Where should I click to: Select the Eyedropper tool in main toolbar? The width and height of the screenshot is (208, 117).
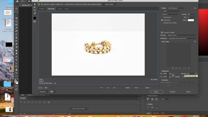click(16, 28)
